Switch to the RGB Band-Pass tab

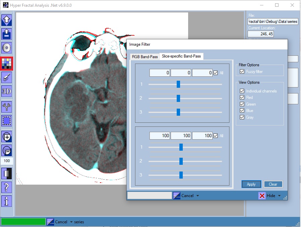[145, 57]
